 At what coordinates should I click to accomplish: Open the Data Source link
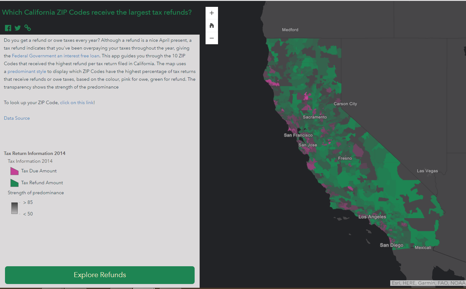coord(17,118)
